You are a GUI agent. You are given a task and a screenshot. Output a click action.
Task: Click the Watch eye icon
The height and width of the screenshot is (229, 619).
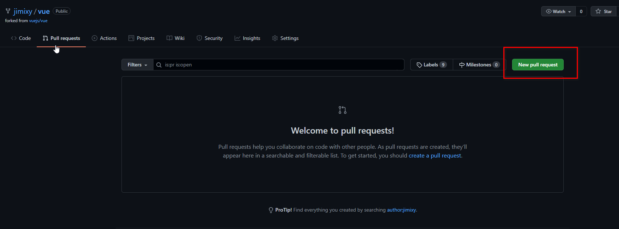click(549, 11)
